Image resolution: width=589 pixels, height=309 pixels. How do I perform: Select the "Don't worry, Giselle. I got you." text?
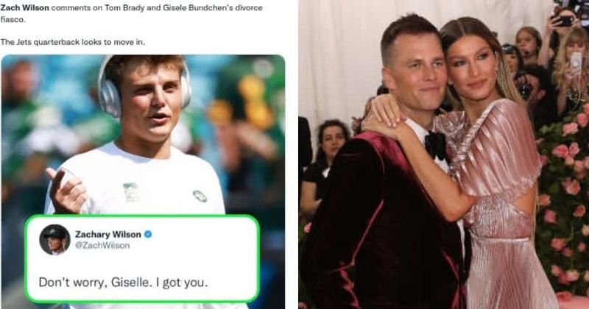tap(123, 283)
